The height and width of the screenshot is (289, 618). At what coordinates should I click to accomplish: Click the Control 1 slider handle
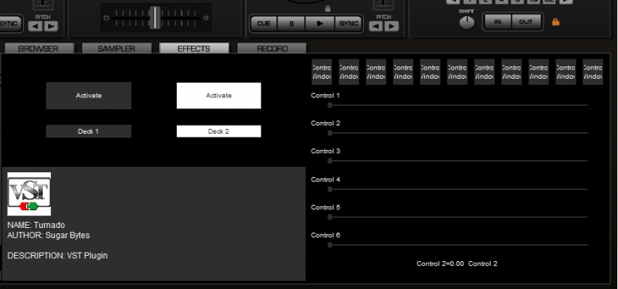[x=330, y=105]
